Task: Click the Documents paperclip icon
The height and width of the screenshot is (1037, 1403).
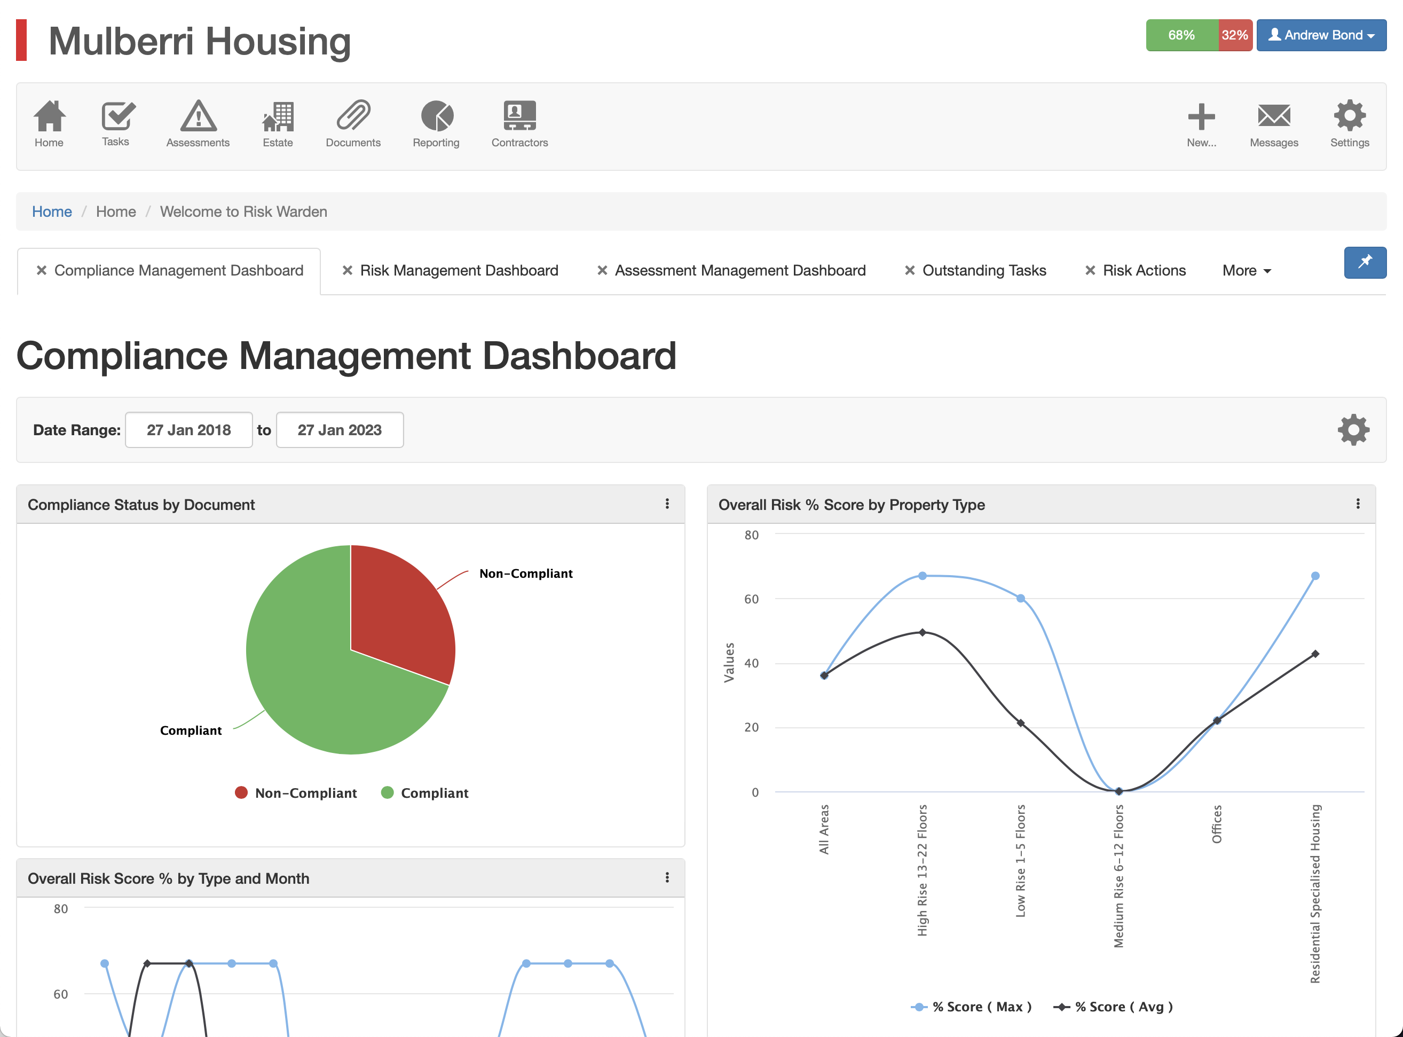Action: 353,116
